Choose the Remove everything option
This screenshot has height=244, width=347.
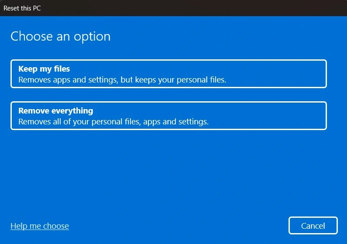pos(168,116)
